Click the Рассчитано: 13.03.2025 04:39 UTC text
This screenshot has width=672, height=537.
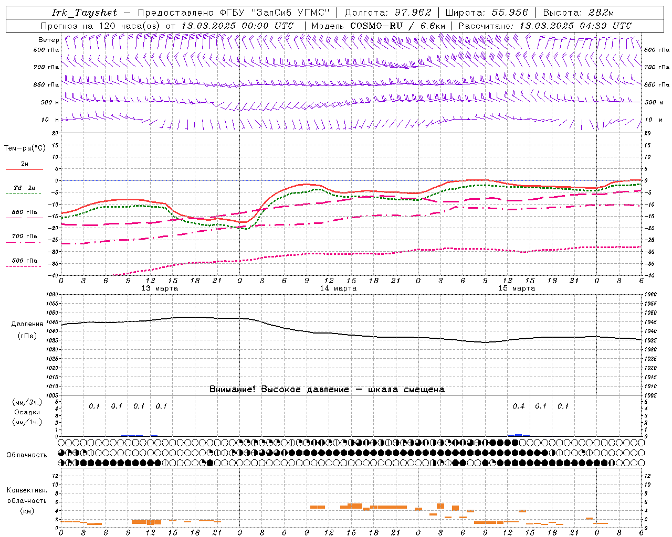click(545, 26)
